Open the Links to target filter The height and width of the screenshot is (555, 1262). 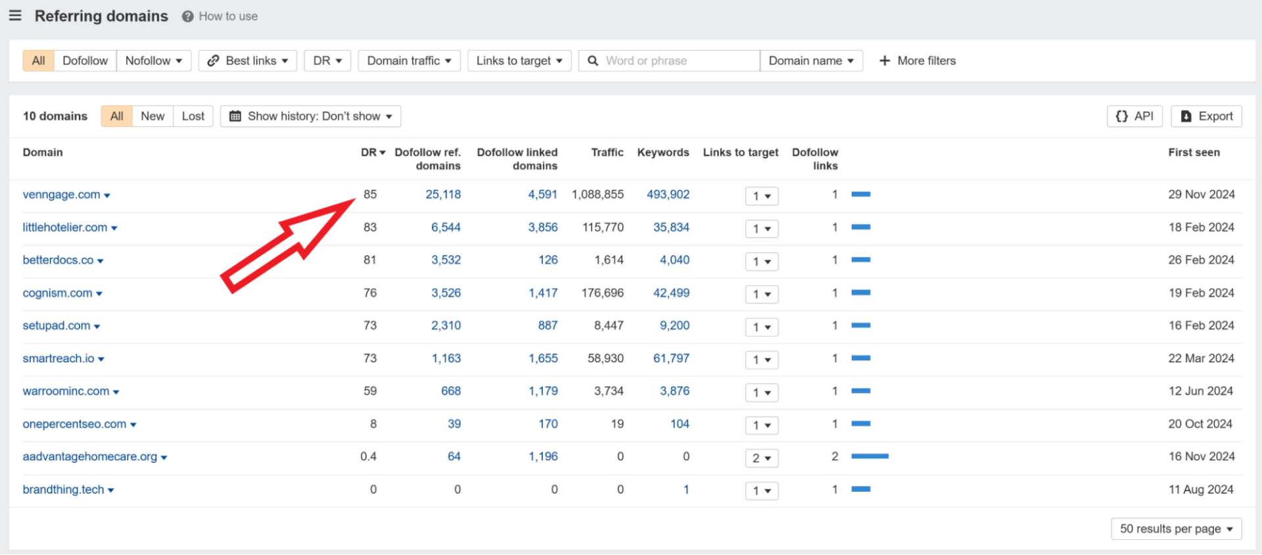point(519,60)
